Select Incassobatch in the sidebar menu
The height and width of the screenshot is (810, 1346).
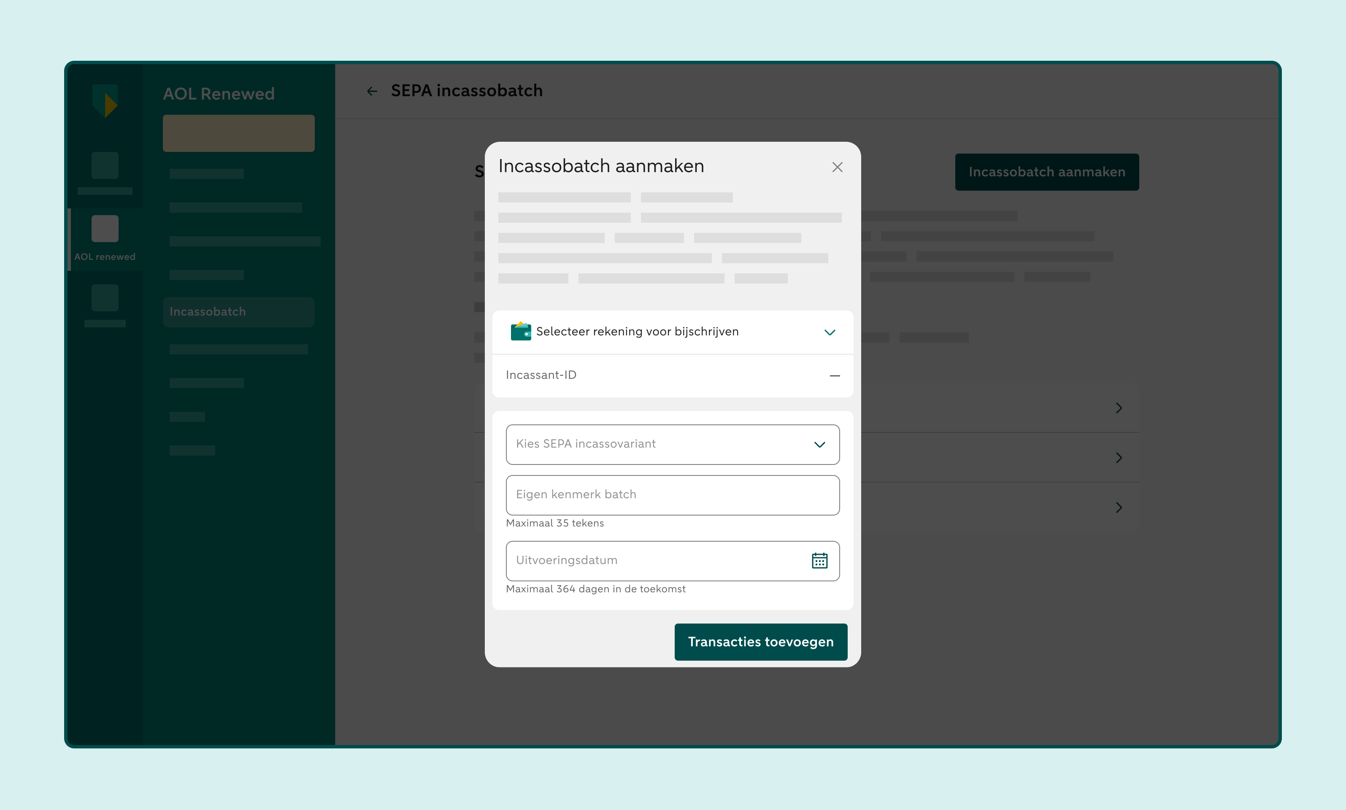click(238, 312)
